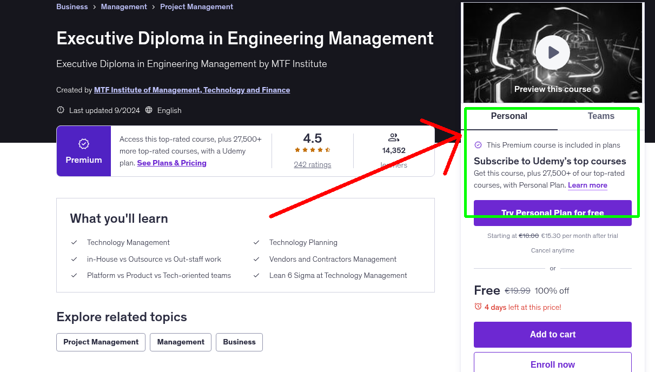Viewport: 655px width, 372px height.
Task: Switch to the Personal tab
Action: click(509, 116)
